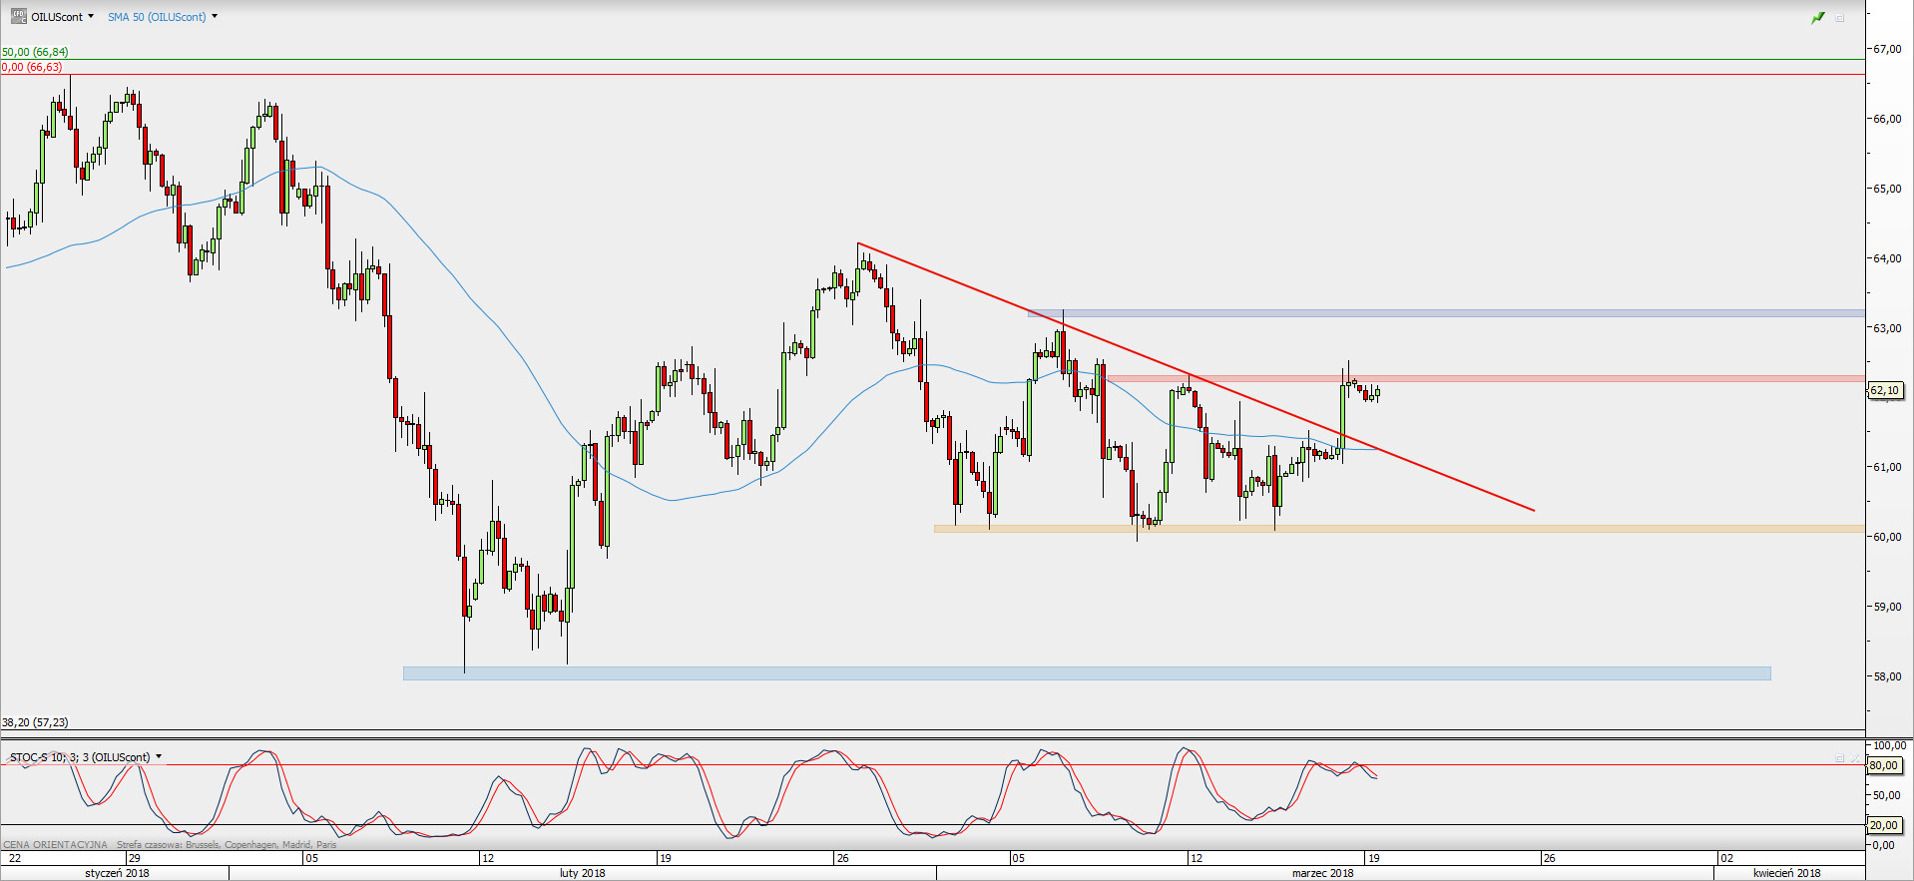The width and height of the screenshot is (1914, 881).
Task: Click the date label 29 on time axis
Action: (135, 858)
